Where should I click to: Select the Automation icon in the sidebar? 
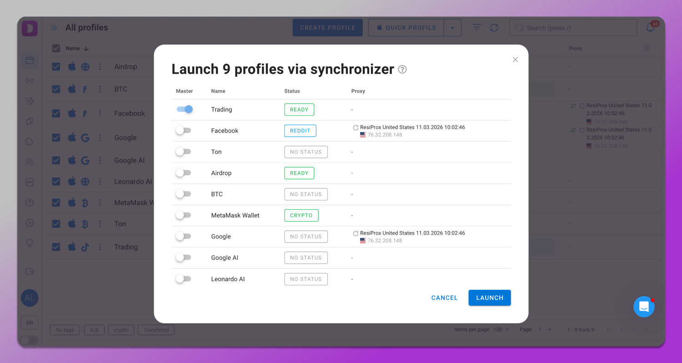coord(30,101)
